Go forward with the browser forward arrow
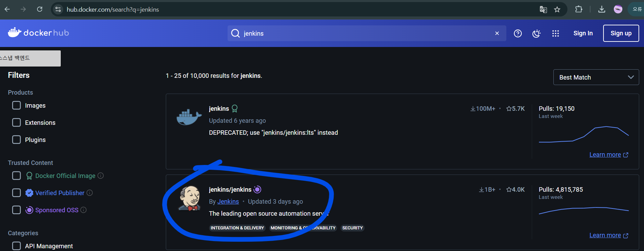644x251 pixels. tap(23, 9)
